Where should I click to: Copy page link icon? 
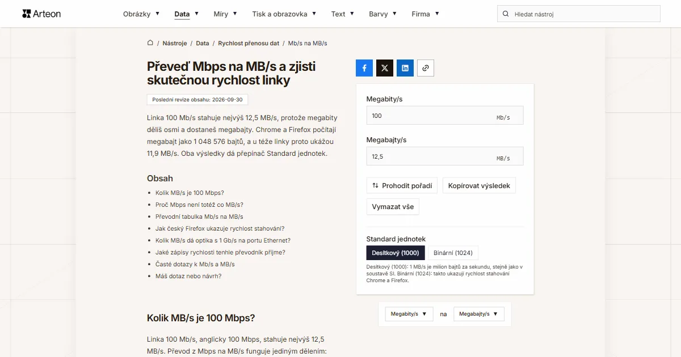(x=426, y=68)
